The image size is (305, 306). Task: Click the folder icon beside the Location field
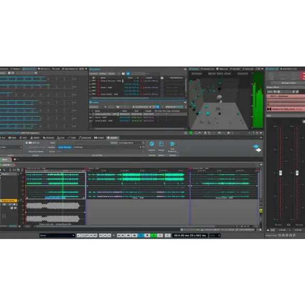(143, 147)
